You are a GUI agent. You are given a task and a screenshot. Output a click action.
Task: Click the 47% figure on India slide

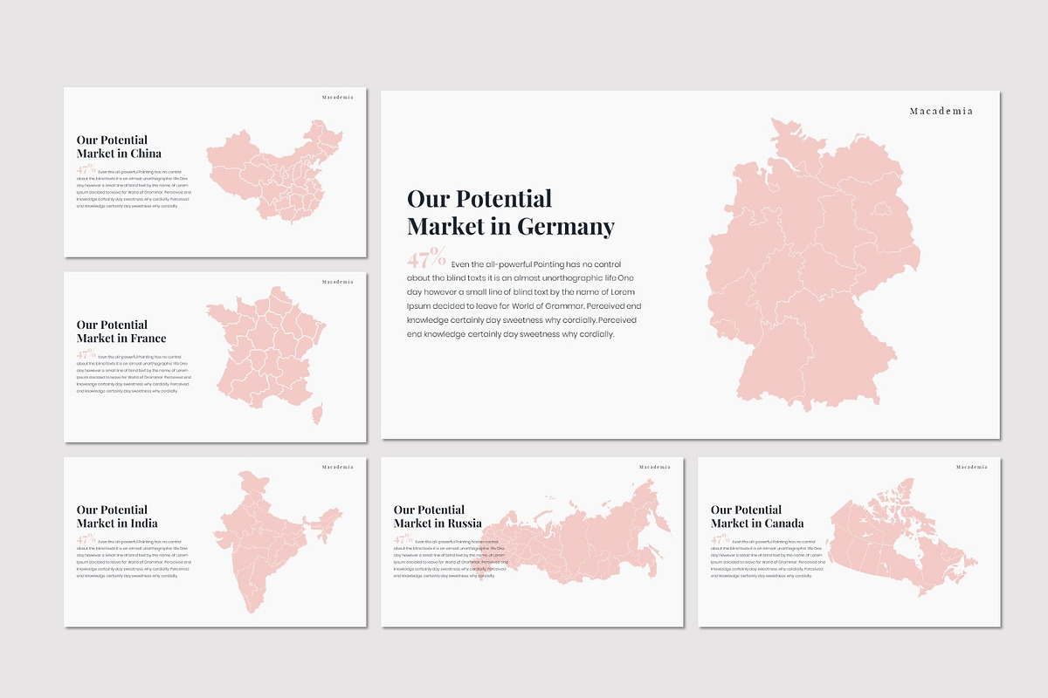coord(86,540)
